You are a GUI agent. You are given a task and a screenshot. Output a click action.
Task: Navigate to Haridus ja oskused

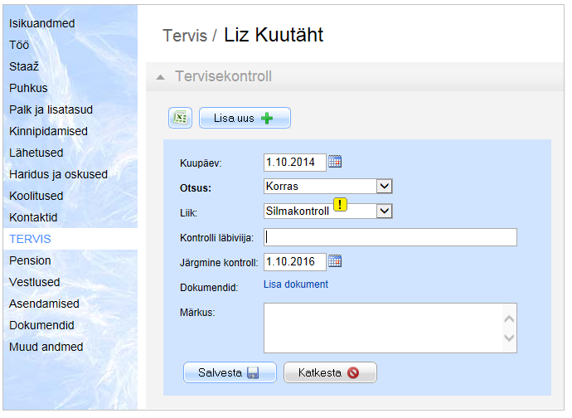(x=59, y=174)
